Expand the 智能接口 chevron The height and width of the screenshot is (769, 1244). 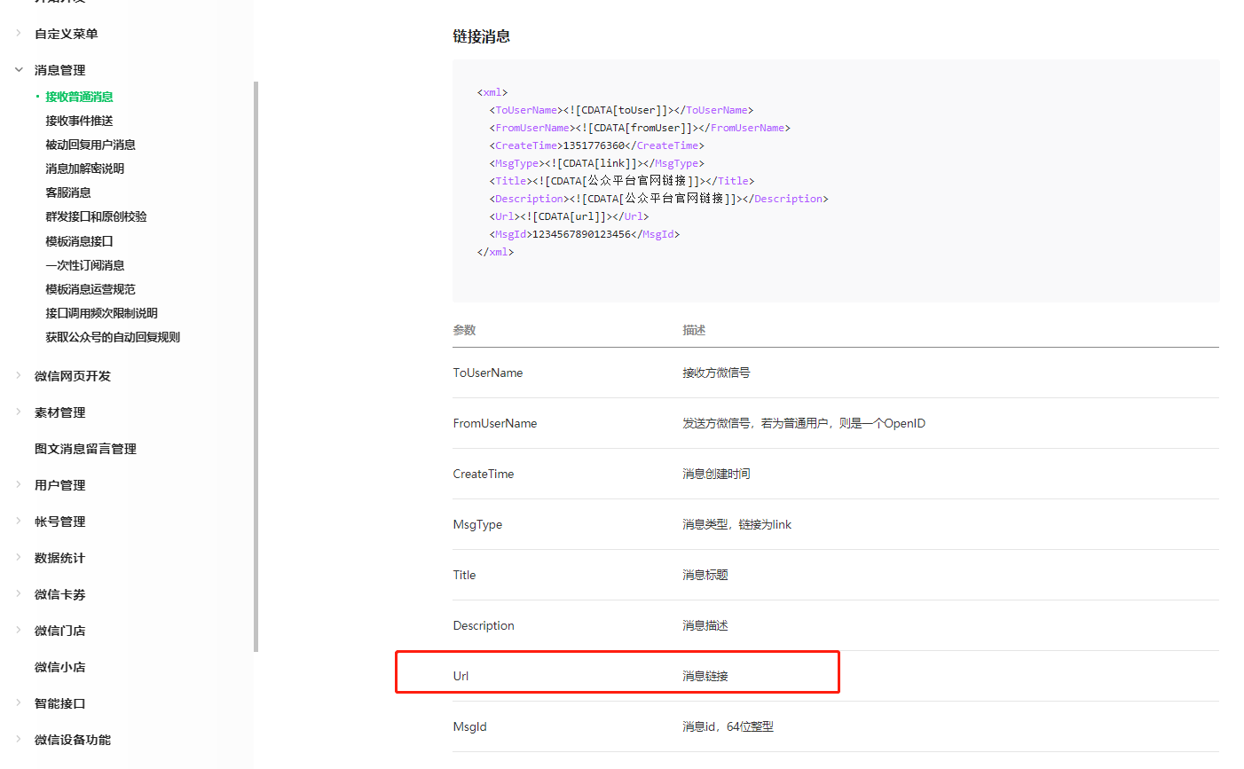point(18,702)
